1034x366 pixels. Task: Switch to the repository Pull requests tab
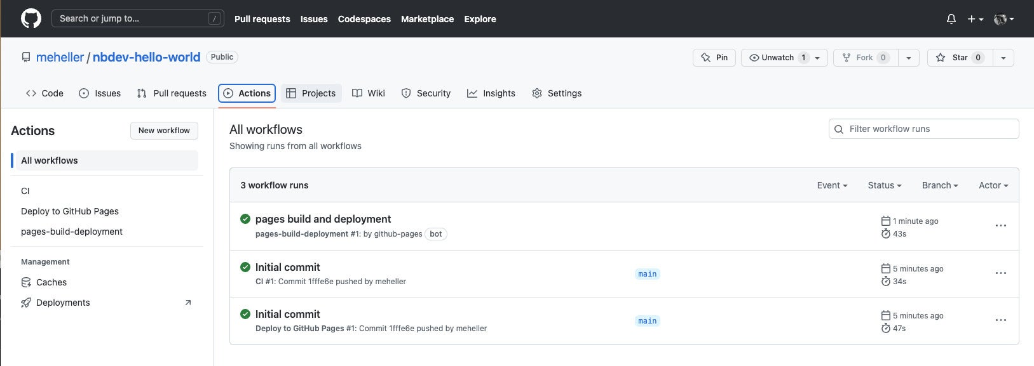click(x=172, y=93)
